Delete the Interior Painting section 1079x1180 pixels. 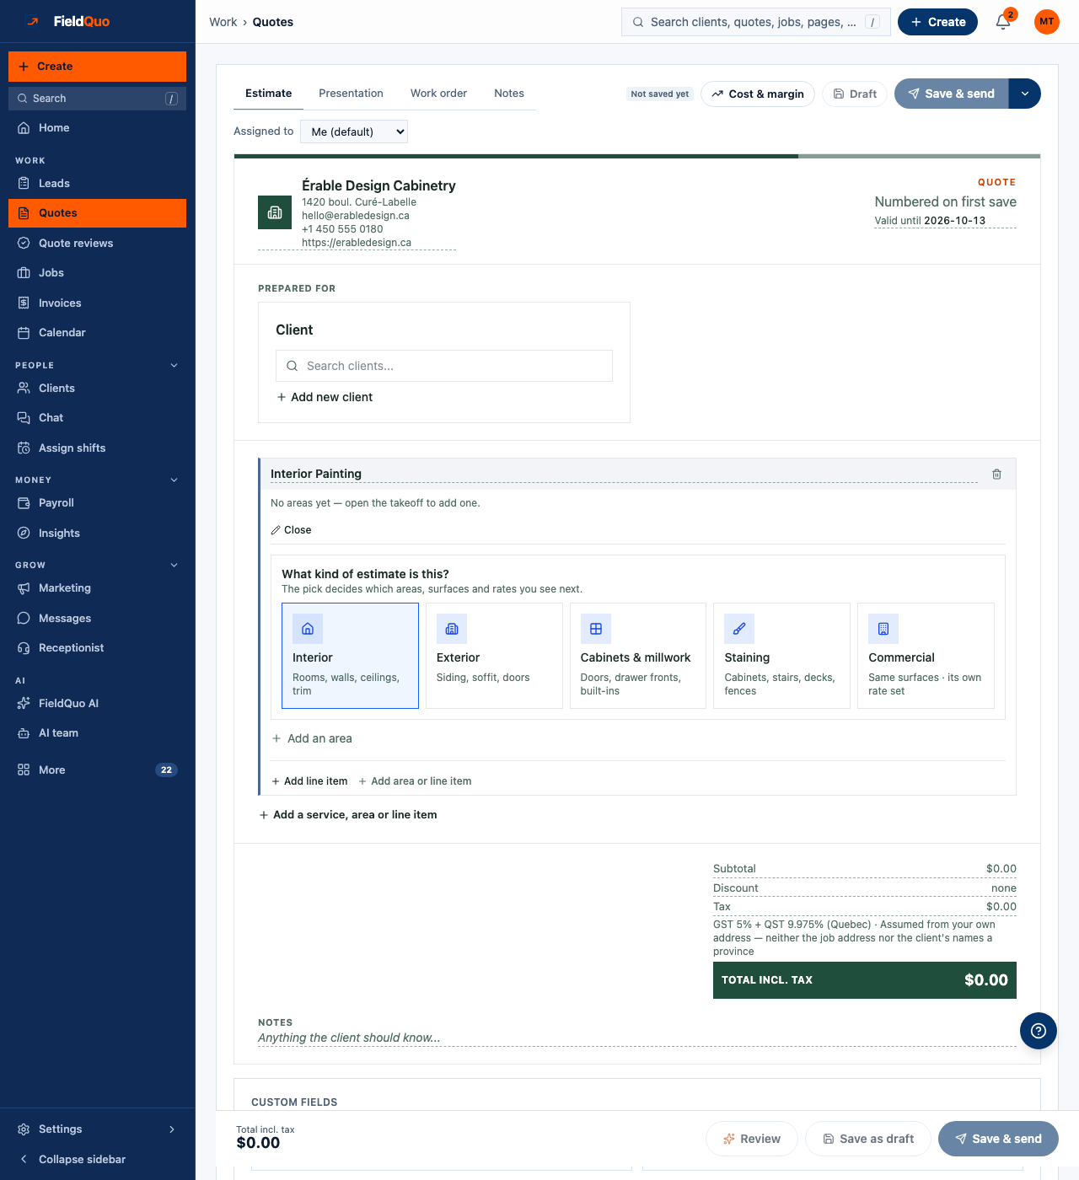[x=996, y=475]
